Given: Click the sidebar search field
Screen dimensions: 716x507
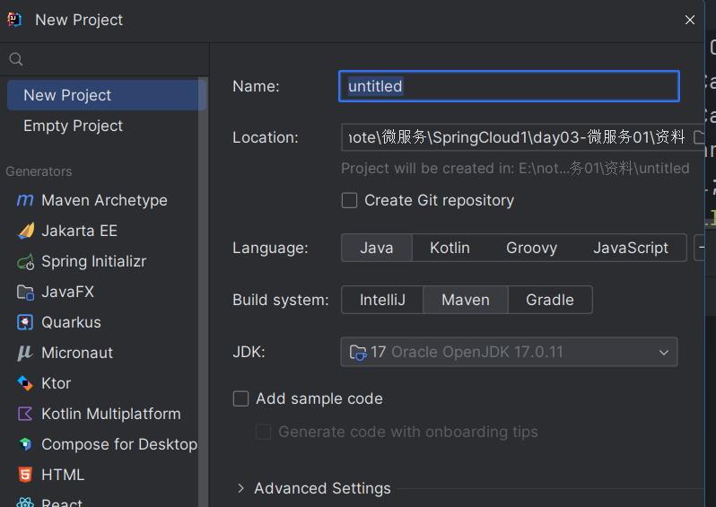Looking at the screenshot, I should tap(105, 59).
